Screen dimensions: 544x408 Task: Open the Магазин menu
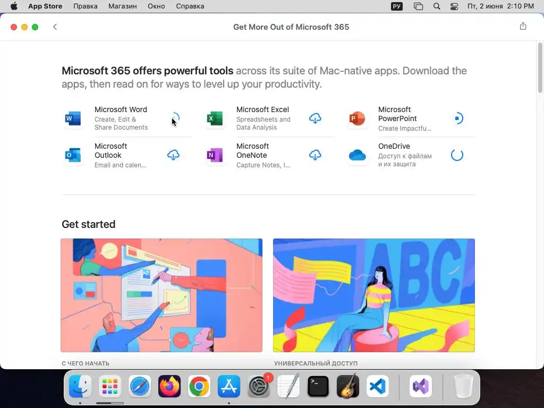pos(123,6)
